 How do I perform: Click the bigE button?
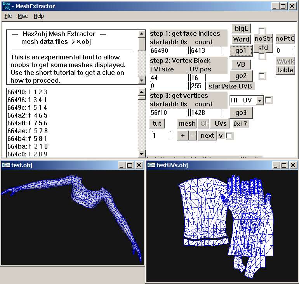tap(241, 28)
